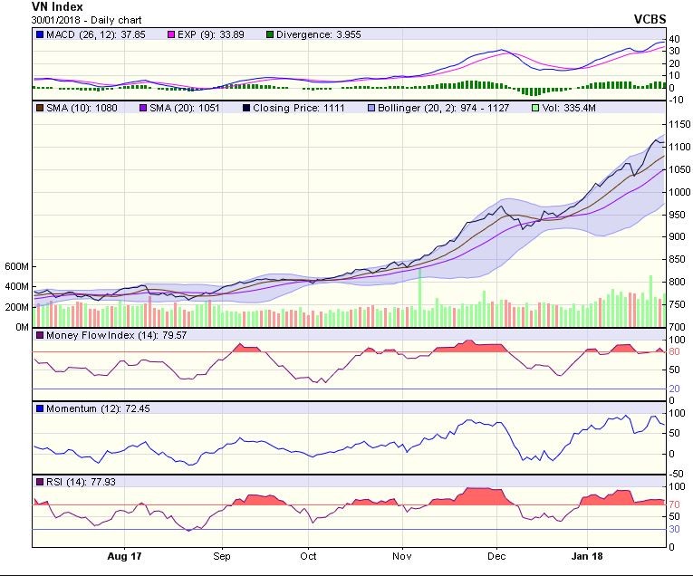Click the red 70 overbought level on RSI
The image size is (693, 576).
tap(674, 504)
